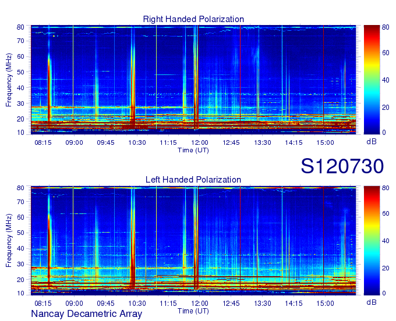Click the 'Left Handed Polarization' title

click(x=193, y=180)
